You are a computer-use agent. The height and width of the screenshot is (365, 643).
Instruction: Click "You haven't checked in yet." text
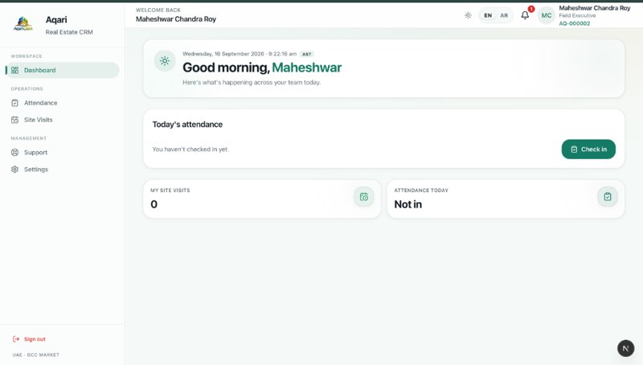pyautogui.click(x=190, y=150)
